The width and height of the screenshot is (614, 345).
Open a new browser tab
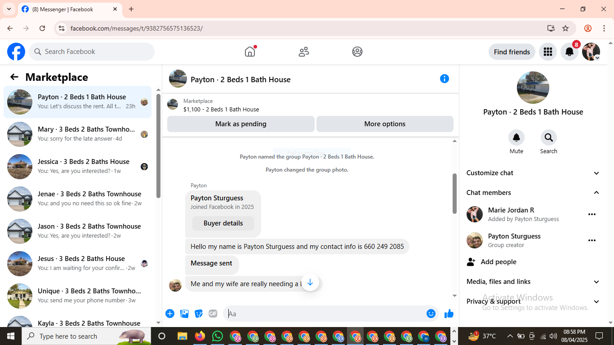(x=131, y=9)
